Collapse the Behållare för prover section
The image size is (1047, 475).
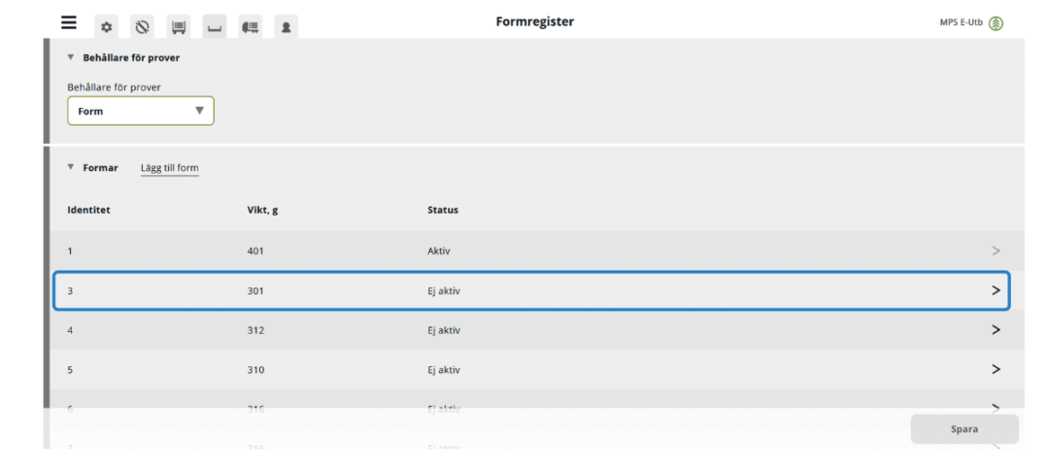[x=71, y=58]
